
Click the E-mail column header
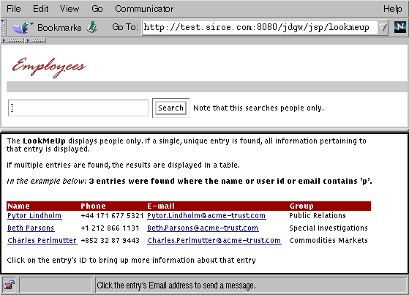click(161, 206)
